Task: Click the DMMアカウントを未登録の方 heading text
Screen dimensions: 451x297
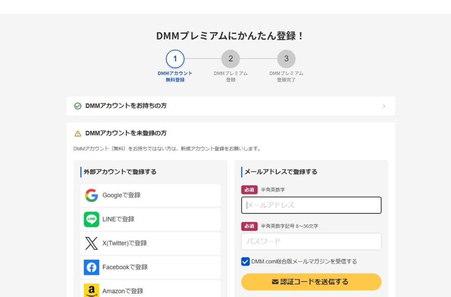Action: pos(126,133)
